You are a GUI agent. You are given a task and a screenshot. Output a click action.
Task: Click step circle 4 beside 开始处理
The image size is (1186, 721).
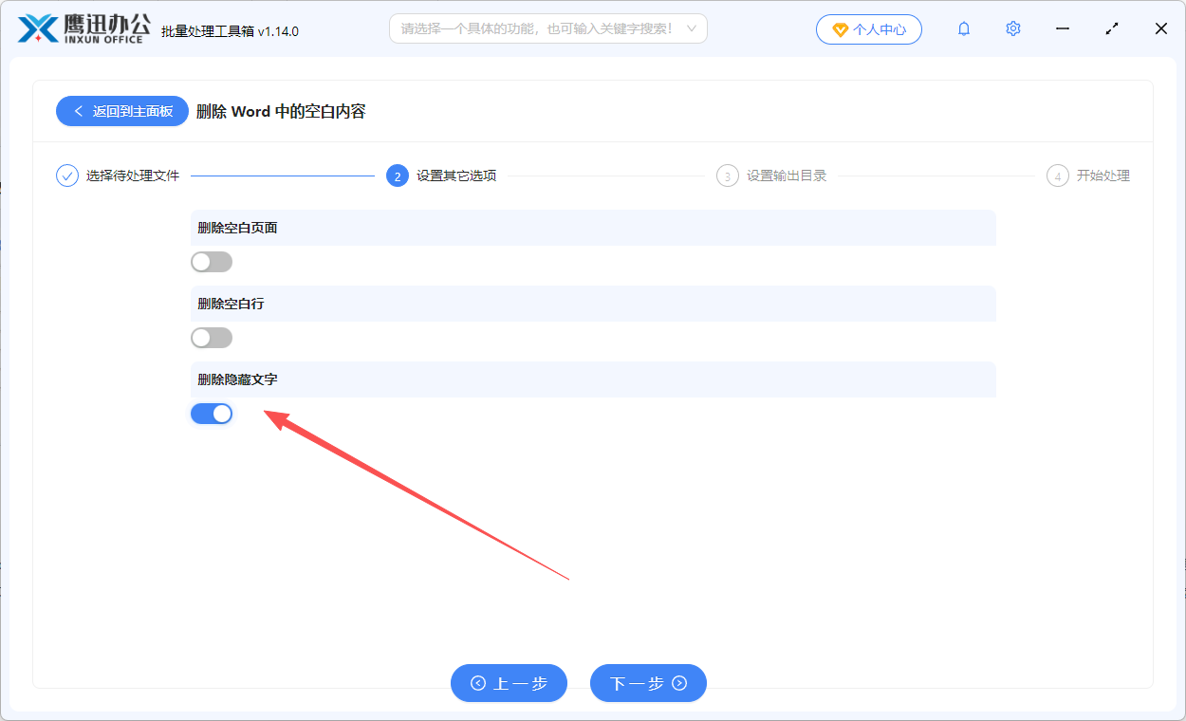click(1057, 176)
